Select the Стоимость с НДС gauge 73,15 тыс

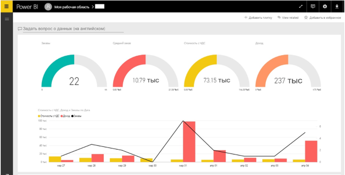217,71
